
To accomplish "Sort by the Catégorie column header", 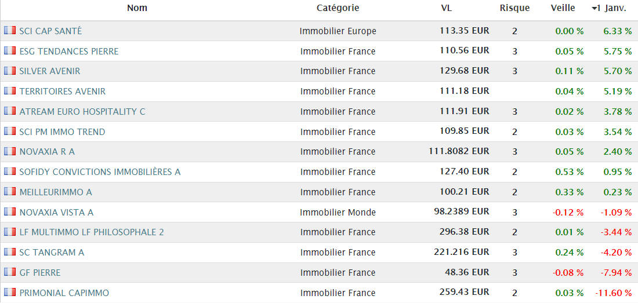I will pyautogui.click(x=338, y=8).
